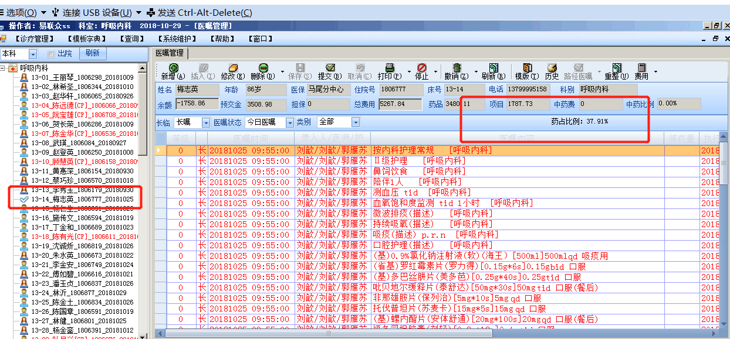Click the 插入 (insert) toolbar icon
730x339 pixels.
click(203, 68)
